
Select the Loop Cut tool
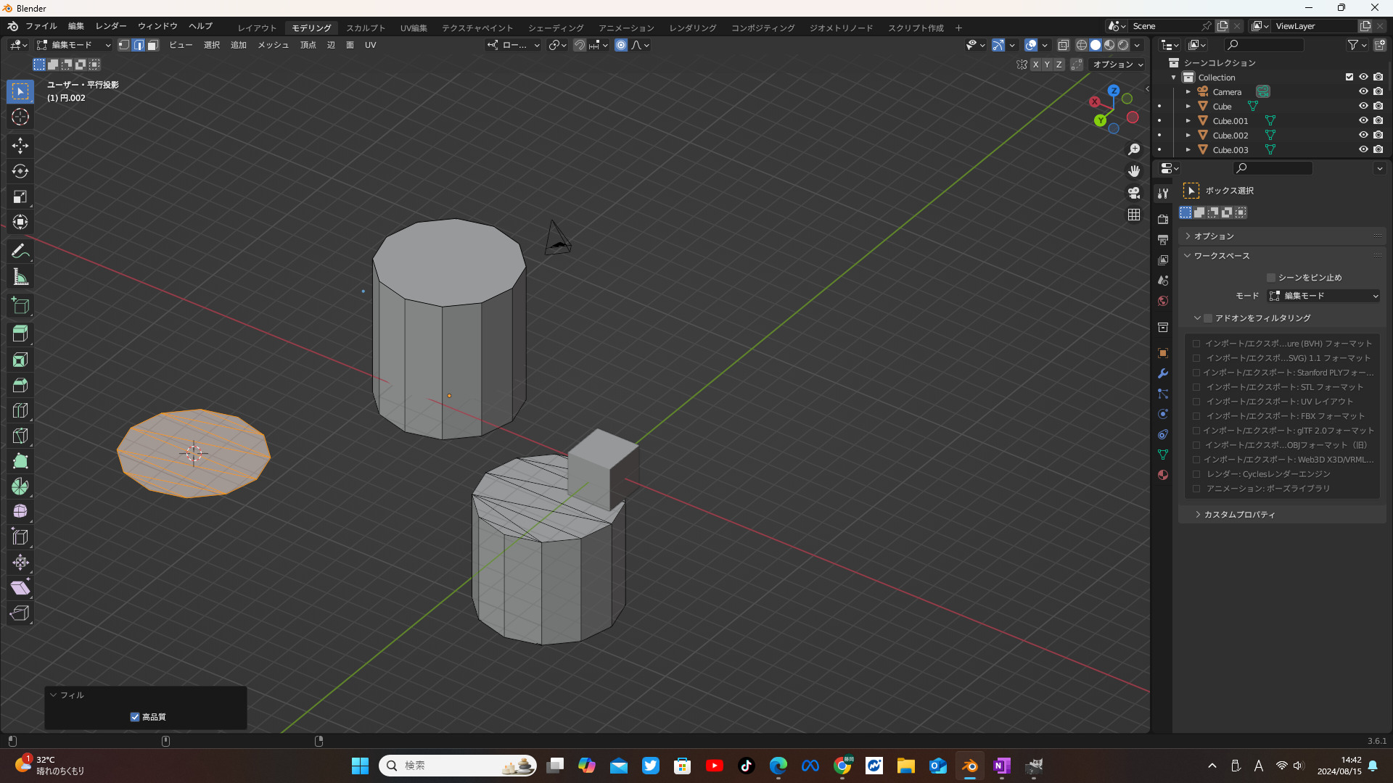coord(20,410)
